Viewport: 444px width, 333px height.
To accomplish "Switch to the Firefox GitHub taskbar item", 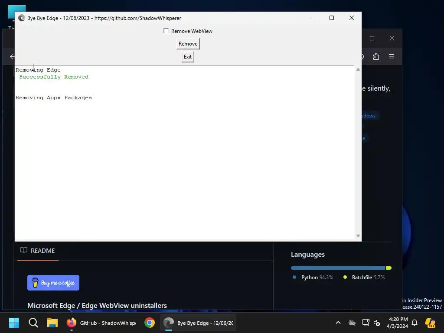I will [101, 323].
